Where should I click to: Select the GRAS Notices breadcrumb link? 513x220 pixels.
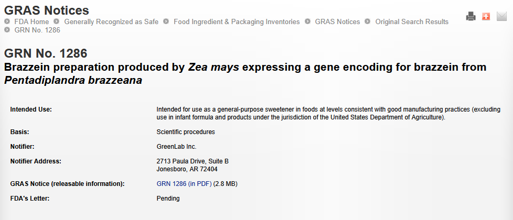(337, 21)
